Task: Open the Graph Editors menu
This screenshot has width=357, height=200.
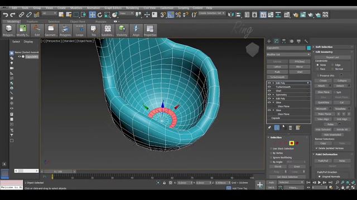Action: pyautogui.click(x=113, y=8)
